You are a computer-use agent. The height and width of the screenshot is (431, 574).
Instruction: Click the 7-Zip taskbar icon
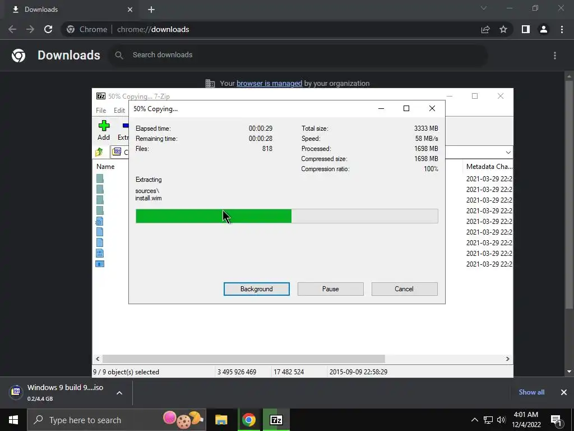pos(276,420)
